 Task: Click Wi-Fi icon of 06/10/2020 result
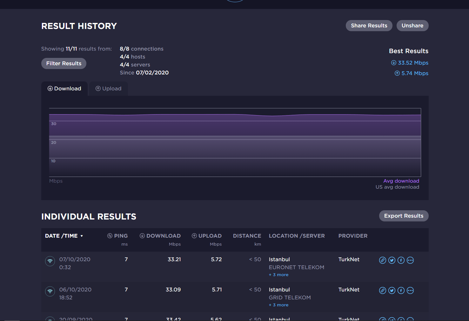(50, 291)
